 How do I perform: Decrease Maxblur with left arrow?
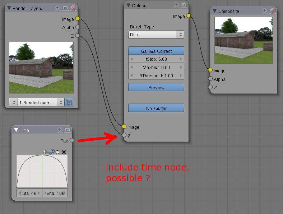pos(131,67)
